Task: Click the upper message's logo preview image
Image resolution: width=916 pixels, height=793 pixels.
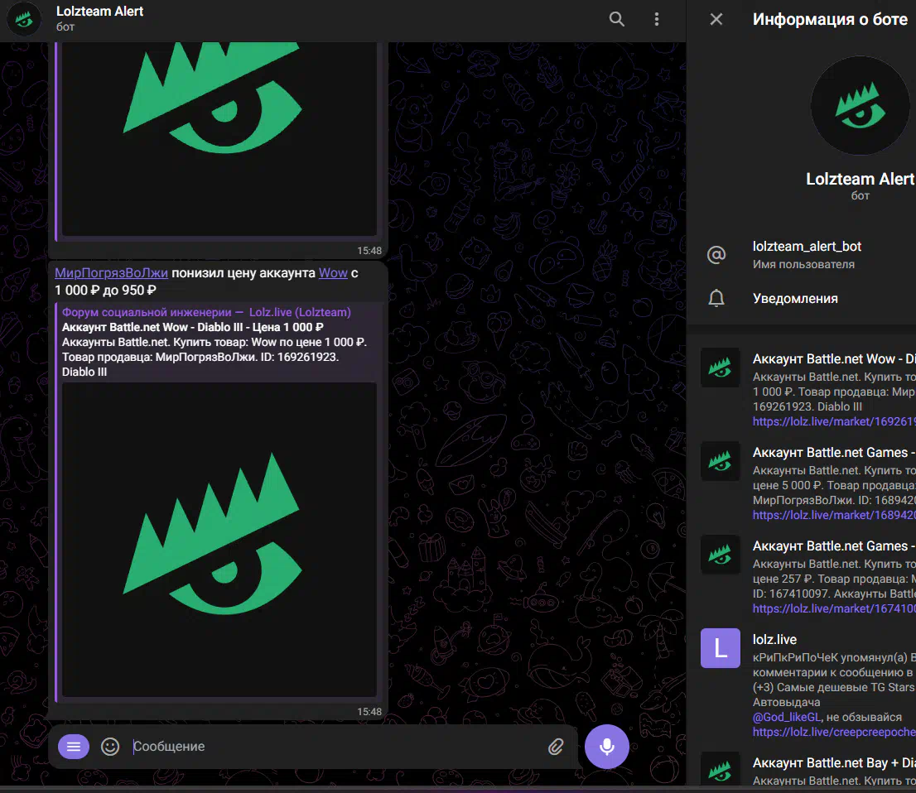Action: [x=219, y=138]
